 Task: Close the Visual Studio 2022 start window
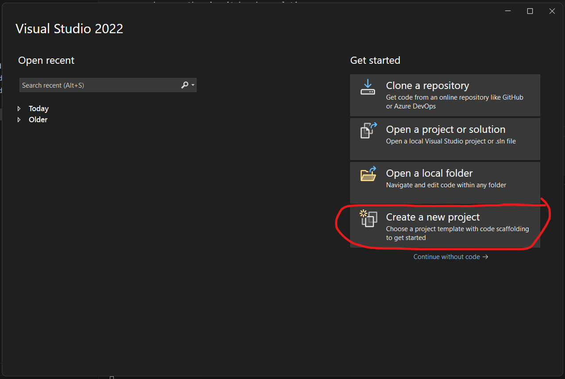click(552, 11)
